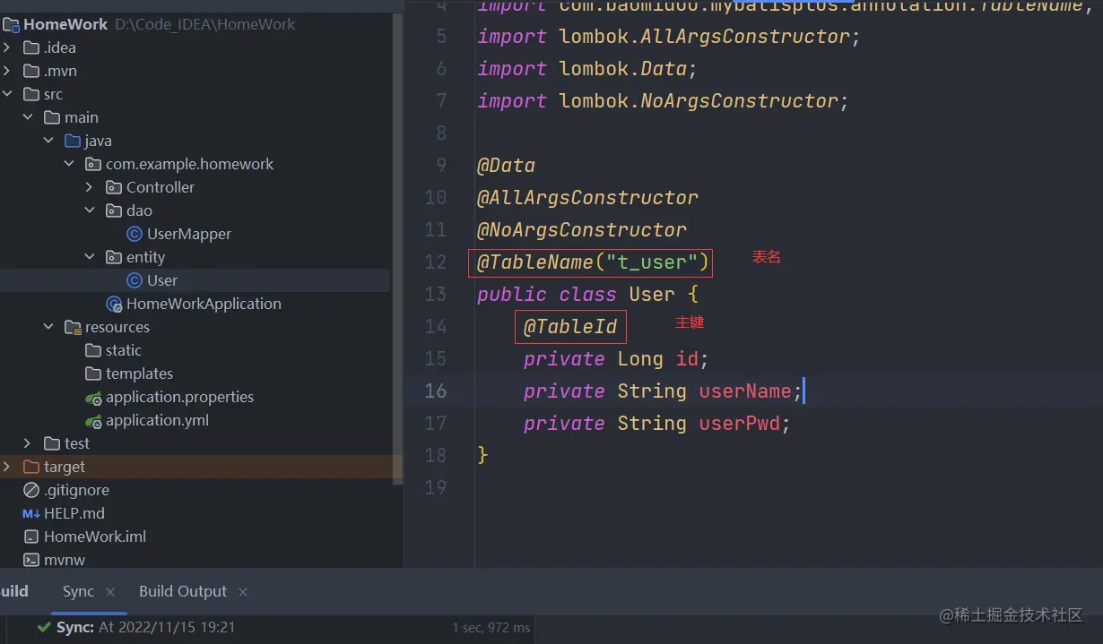Click the @NoArgsConstructor annotation
This screenshot has height=644, width=1103.
tap(582, 230)
